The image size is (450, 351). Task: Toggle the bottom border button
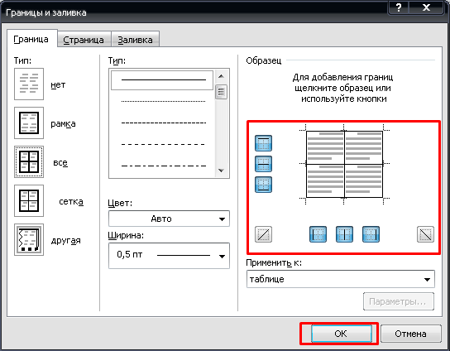(263, 185)
